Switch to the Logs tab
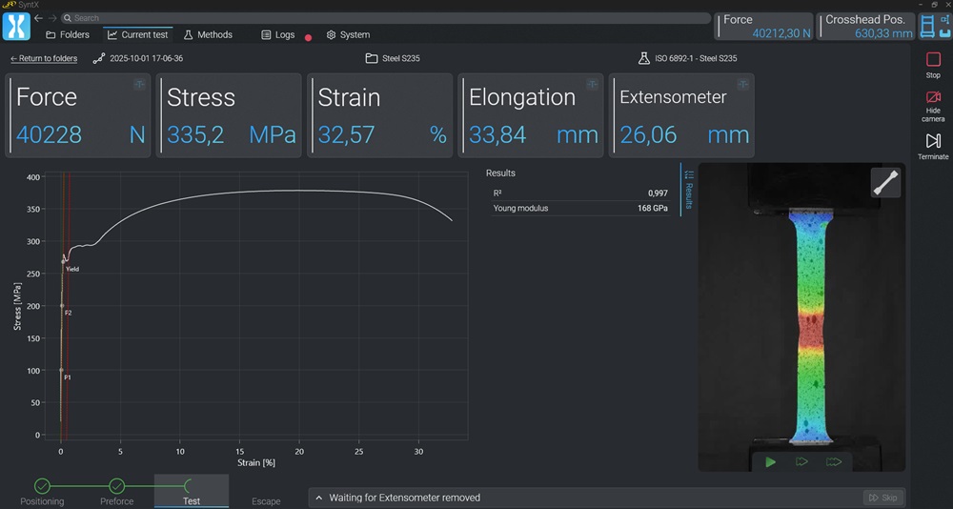 278,34
